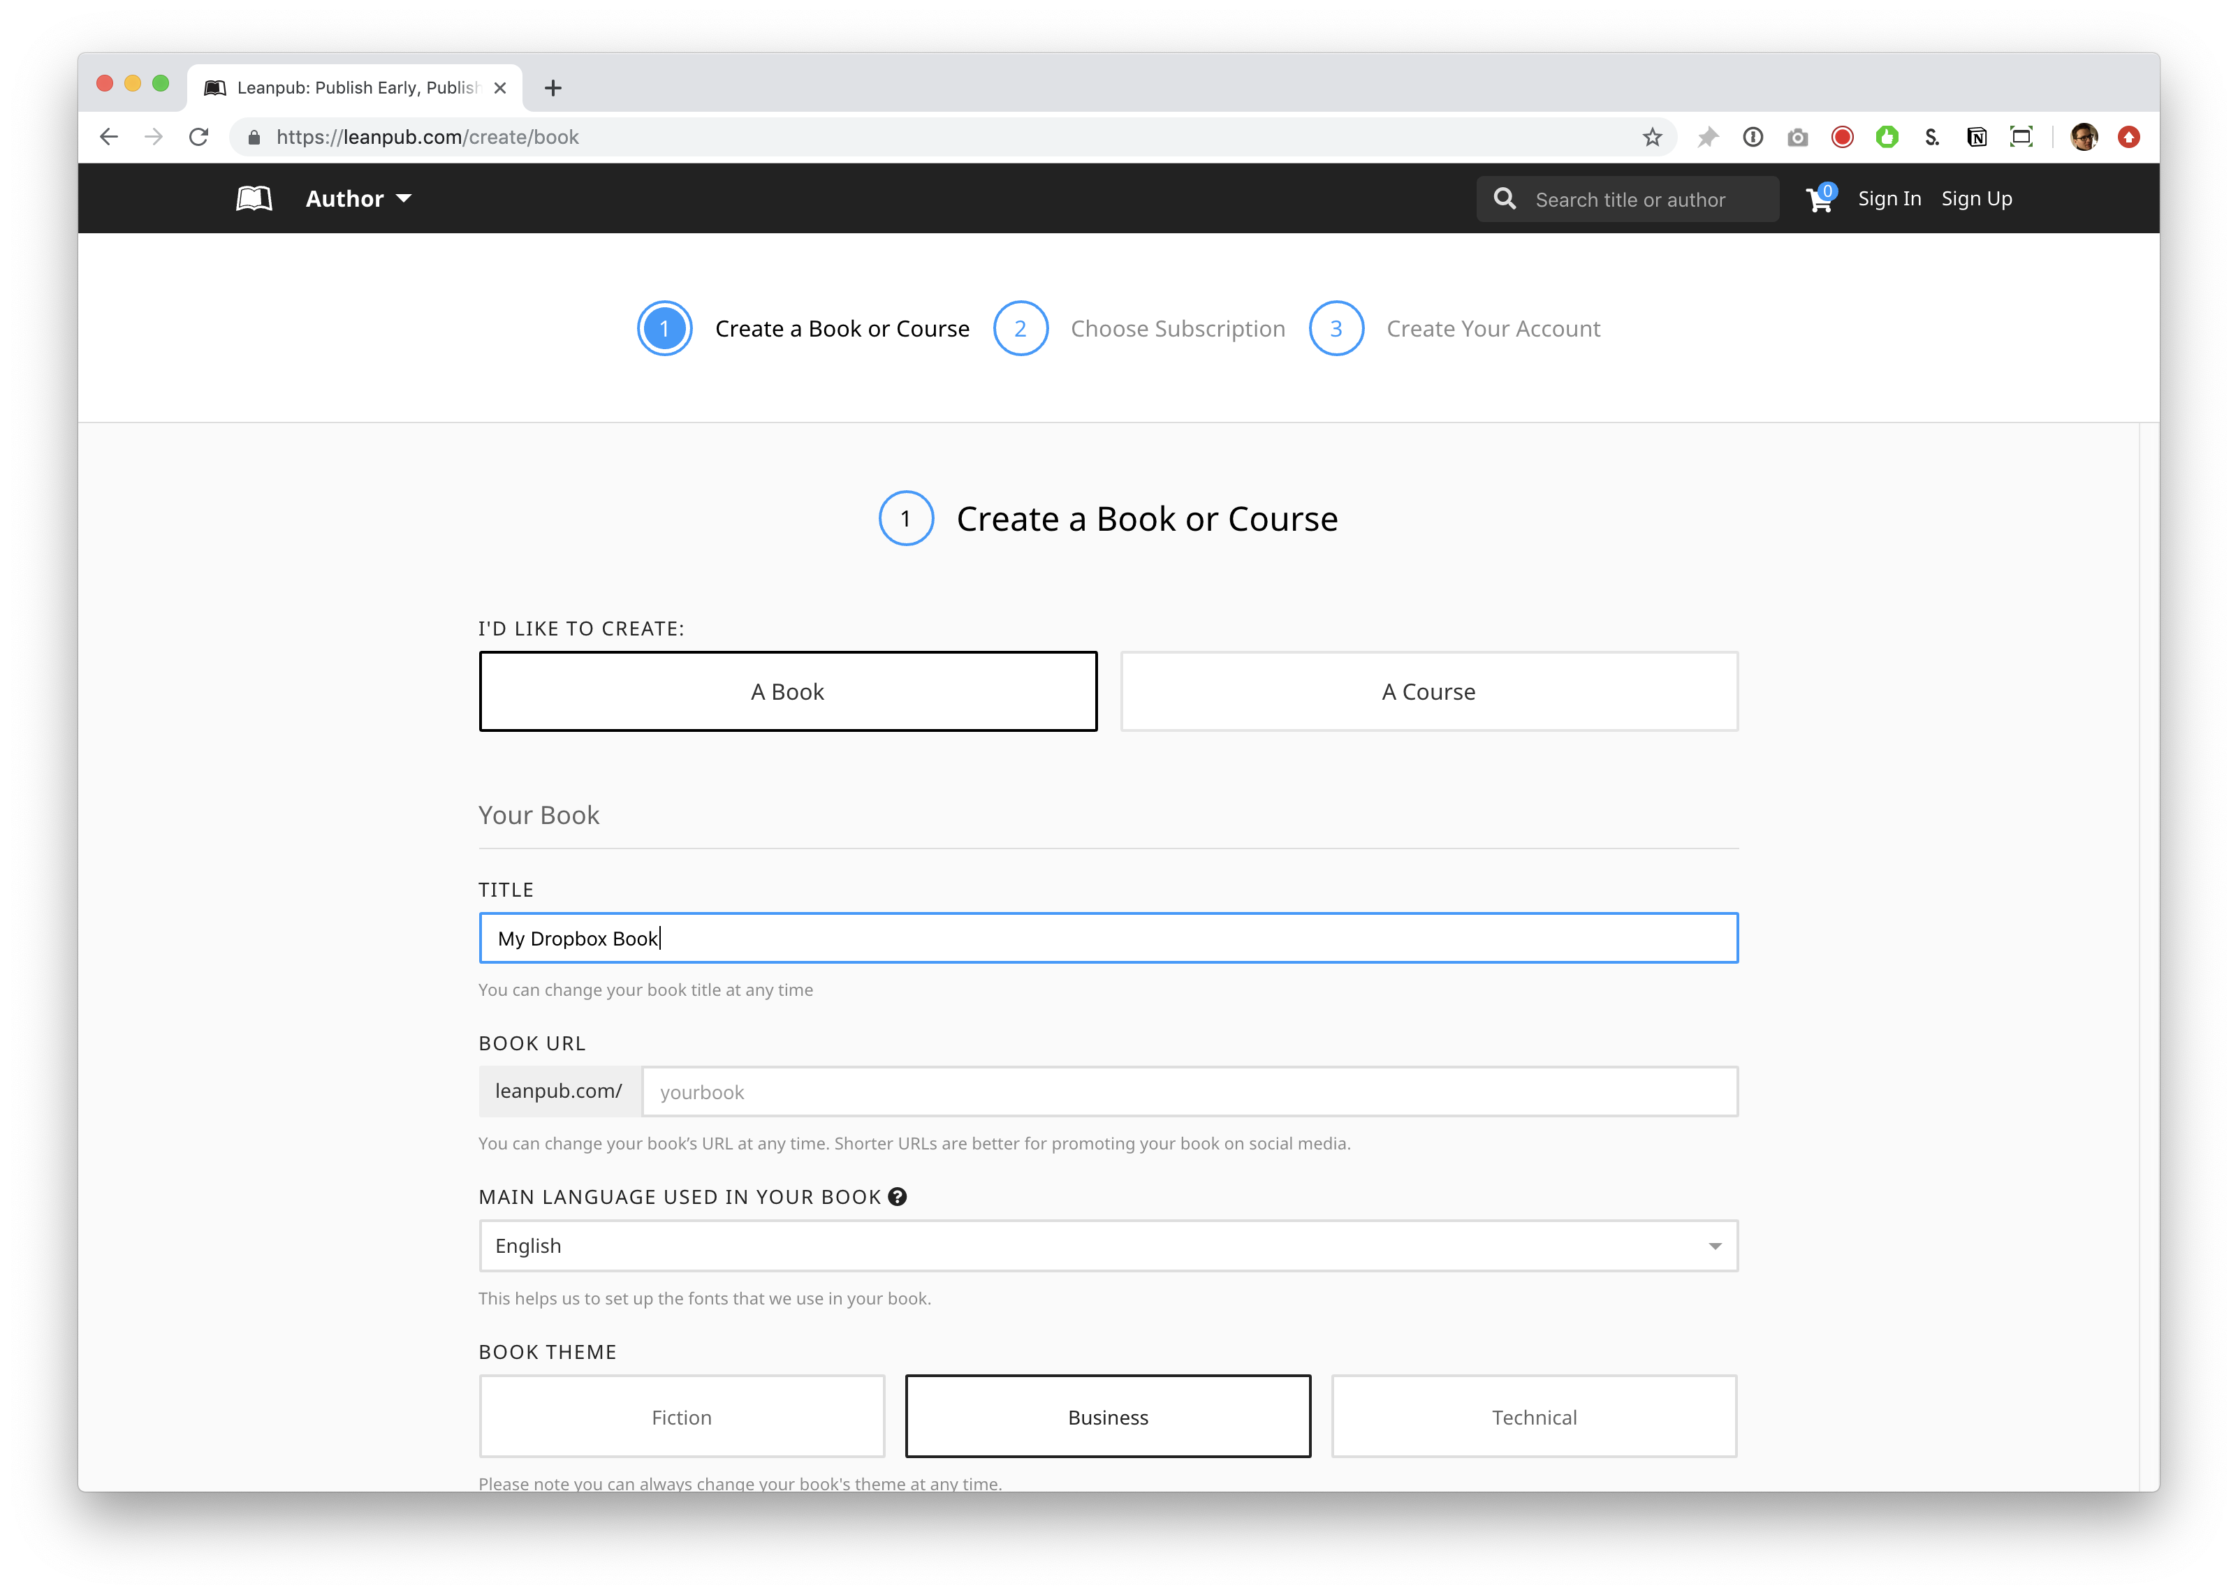This screenshot has height=1595, width=2238.
Task: Choose the Technical book theme
Action: (x=1534, y=1416)
